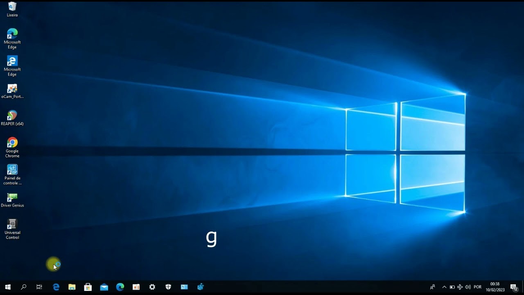This screenshot has height=295, width=524.
Task: Open Microsoft Store from the taskbar
Action: [88, 287]
